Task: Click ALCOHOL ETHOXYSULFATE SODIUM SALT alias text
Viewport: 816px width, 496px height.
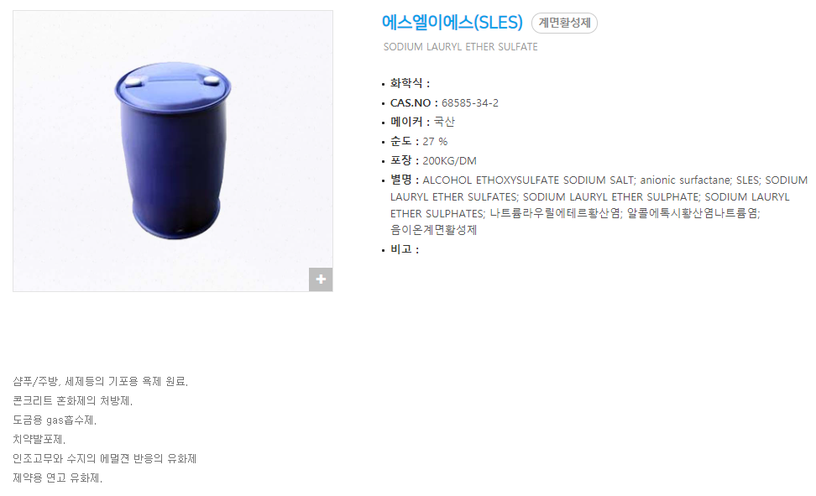Action: click(528, 180)
